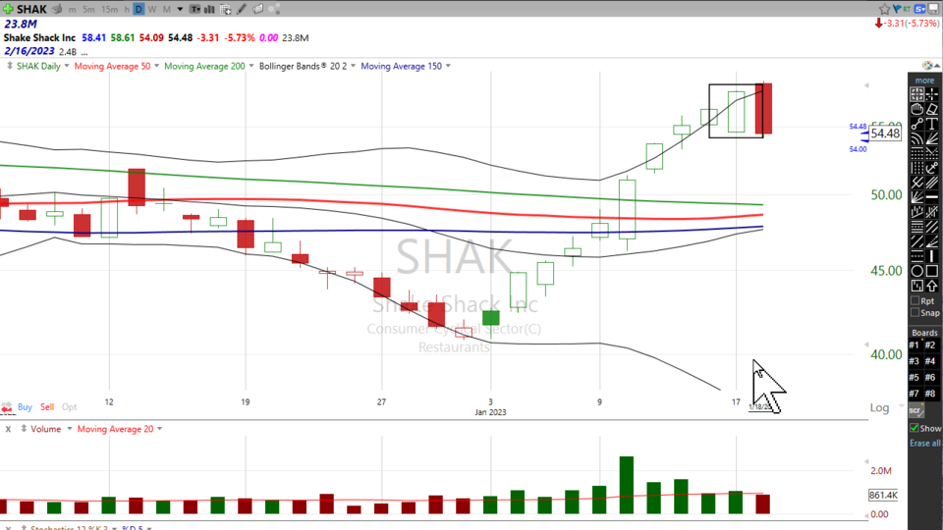Click more drawing tools link
Screen dimensions: 943x530
coord(925,79)
